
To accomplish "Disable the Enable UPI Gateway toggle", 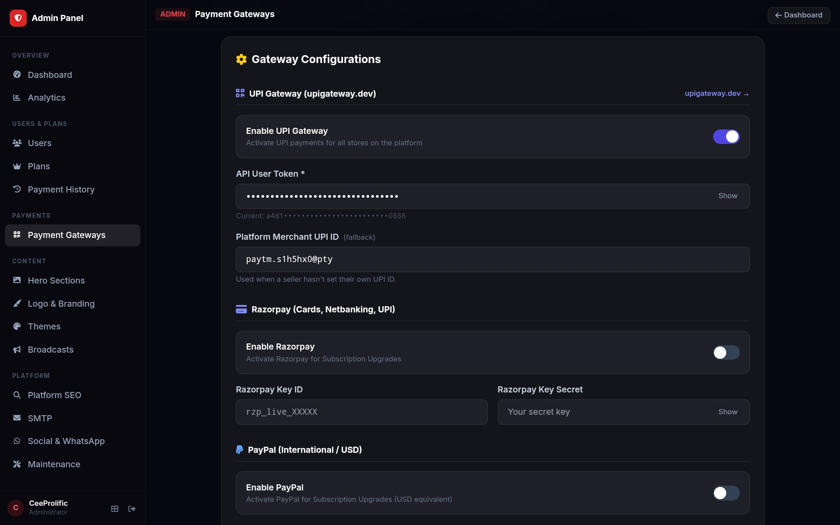I will click(x=726, y=136).
